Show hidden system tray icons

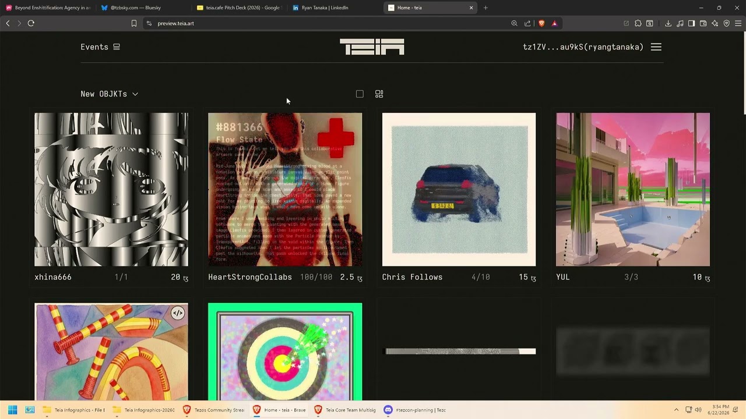pos(676,410)
